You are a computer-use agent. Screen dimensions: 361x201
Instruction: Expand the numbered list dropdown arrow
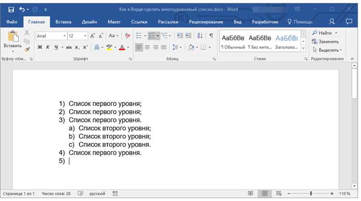click(158, 36)
